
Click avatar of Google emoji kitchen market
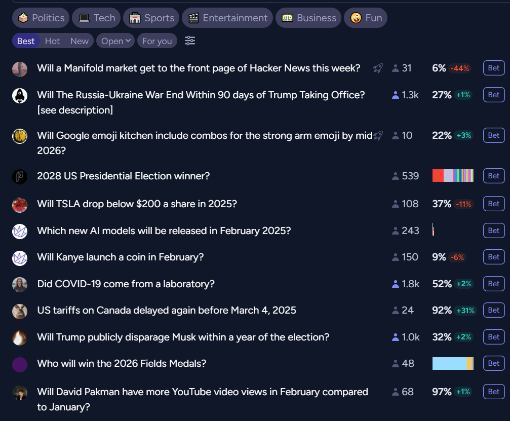tap(20, 136)
